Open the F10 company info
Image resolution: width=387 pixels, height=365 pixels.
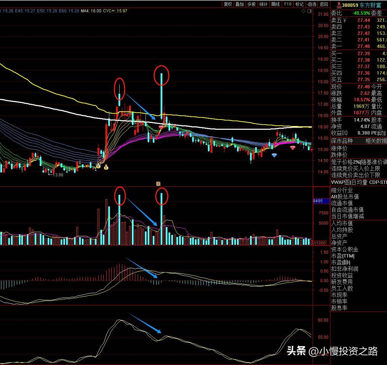288,4
